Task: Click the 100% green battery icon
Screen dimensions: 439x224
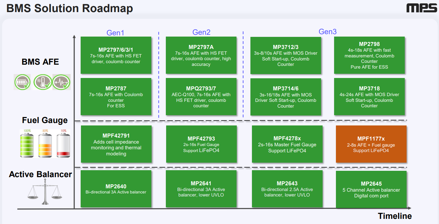Action: point(27,144)
